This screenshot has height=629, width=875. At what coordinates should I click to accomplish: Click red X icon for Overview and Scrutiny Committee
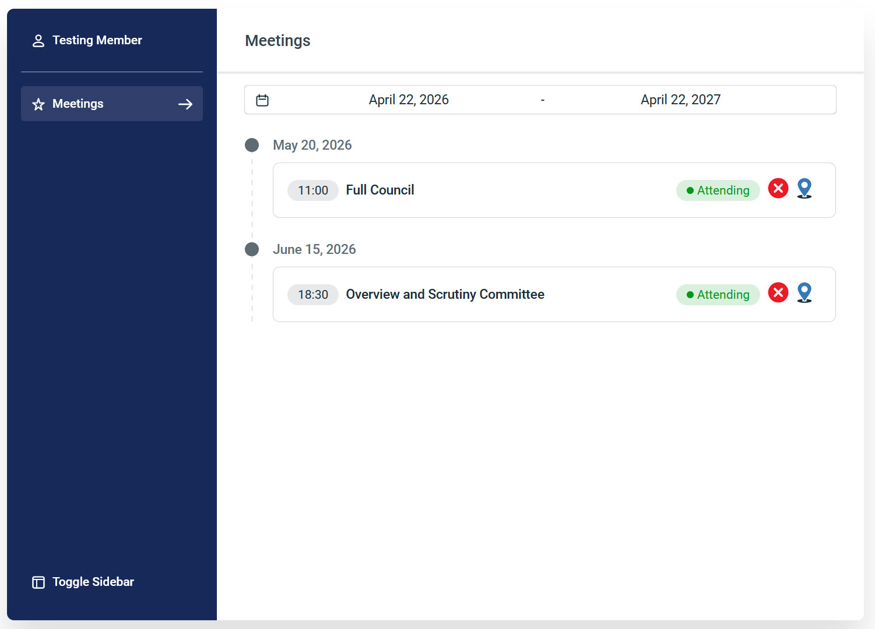[778, 292]
